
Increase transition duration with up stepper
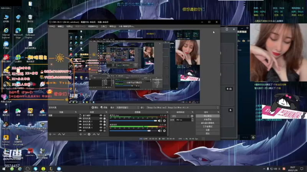click(x=193, y=119)
